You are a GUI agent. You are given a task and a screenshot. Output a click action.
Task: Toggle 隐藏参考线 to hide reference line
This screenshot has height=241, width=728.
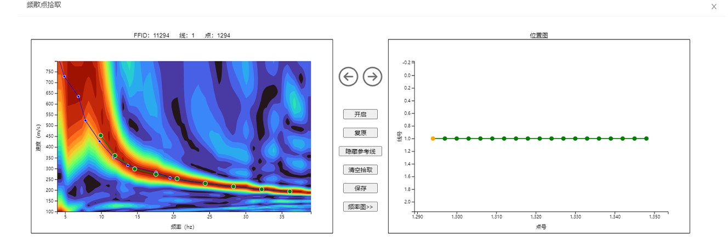coord(360,151)
